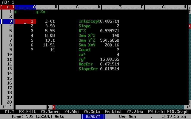Viewport: 191px width, 119px height.
Task: Click the horizontal scrollbar left arrow
Action: pyautogui.click(x=49, y=107)
